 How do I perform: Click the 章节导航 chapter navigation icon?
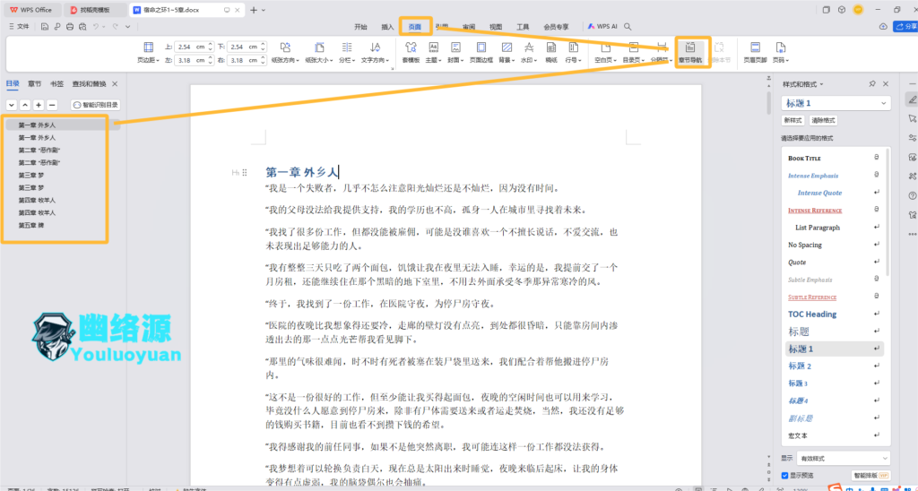coord(691,50)
